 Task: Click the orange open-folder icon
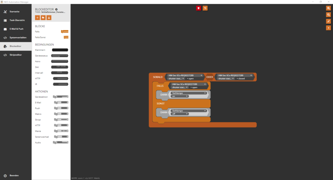tap(43, 18)
